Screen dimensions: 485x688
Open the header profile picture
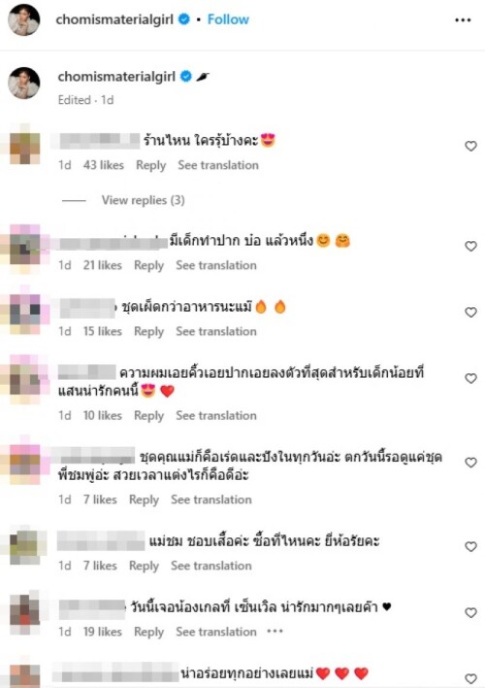(24, 19)
